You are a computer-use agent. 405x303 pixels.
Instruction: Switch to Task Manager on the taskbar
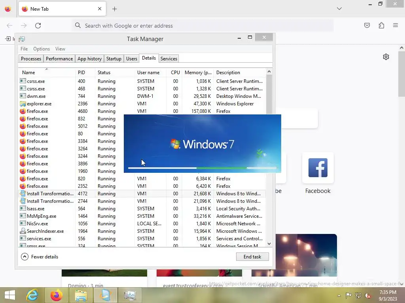[130, 295]
